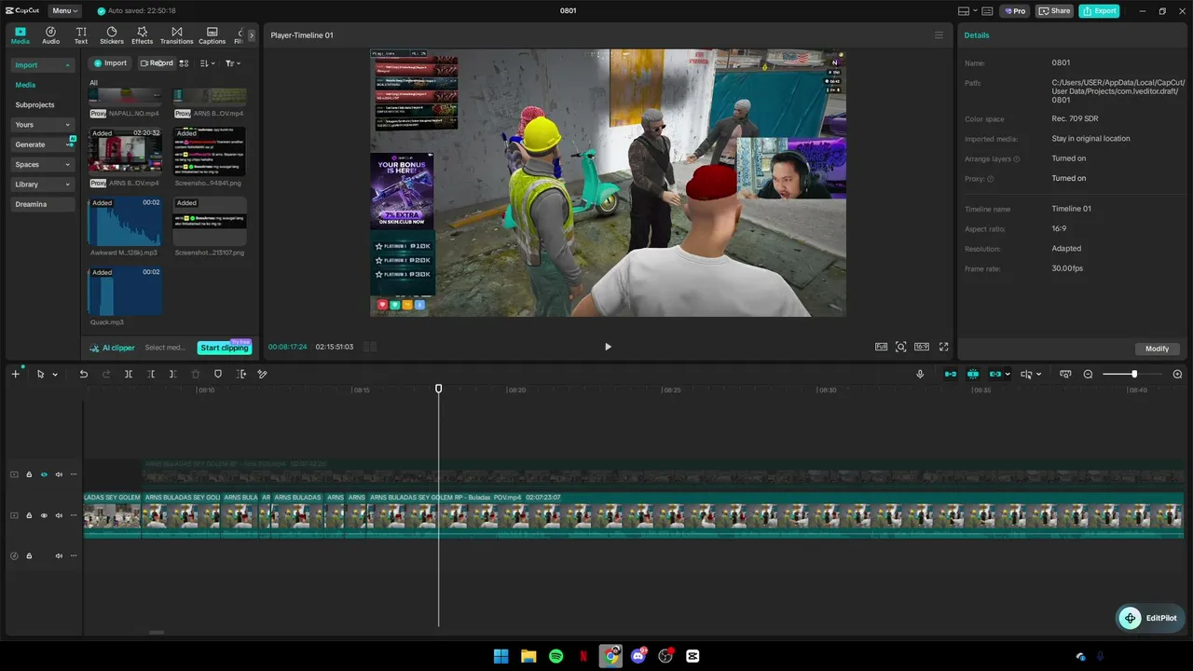Open Netflix from the taskbar
Image resolution: width=1193 pixels, height=671 pixels.
[583, 656]
